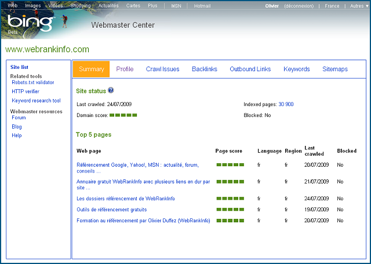
Task: Click the Web page column header
Action: (89, 151)
